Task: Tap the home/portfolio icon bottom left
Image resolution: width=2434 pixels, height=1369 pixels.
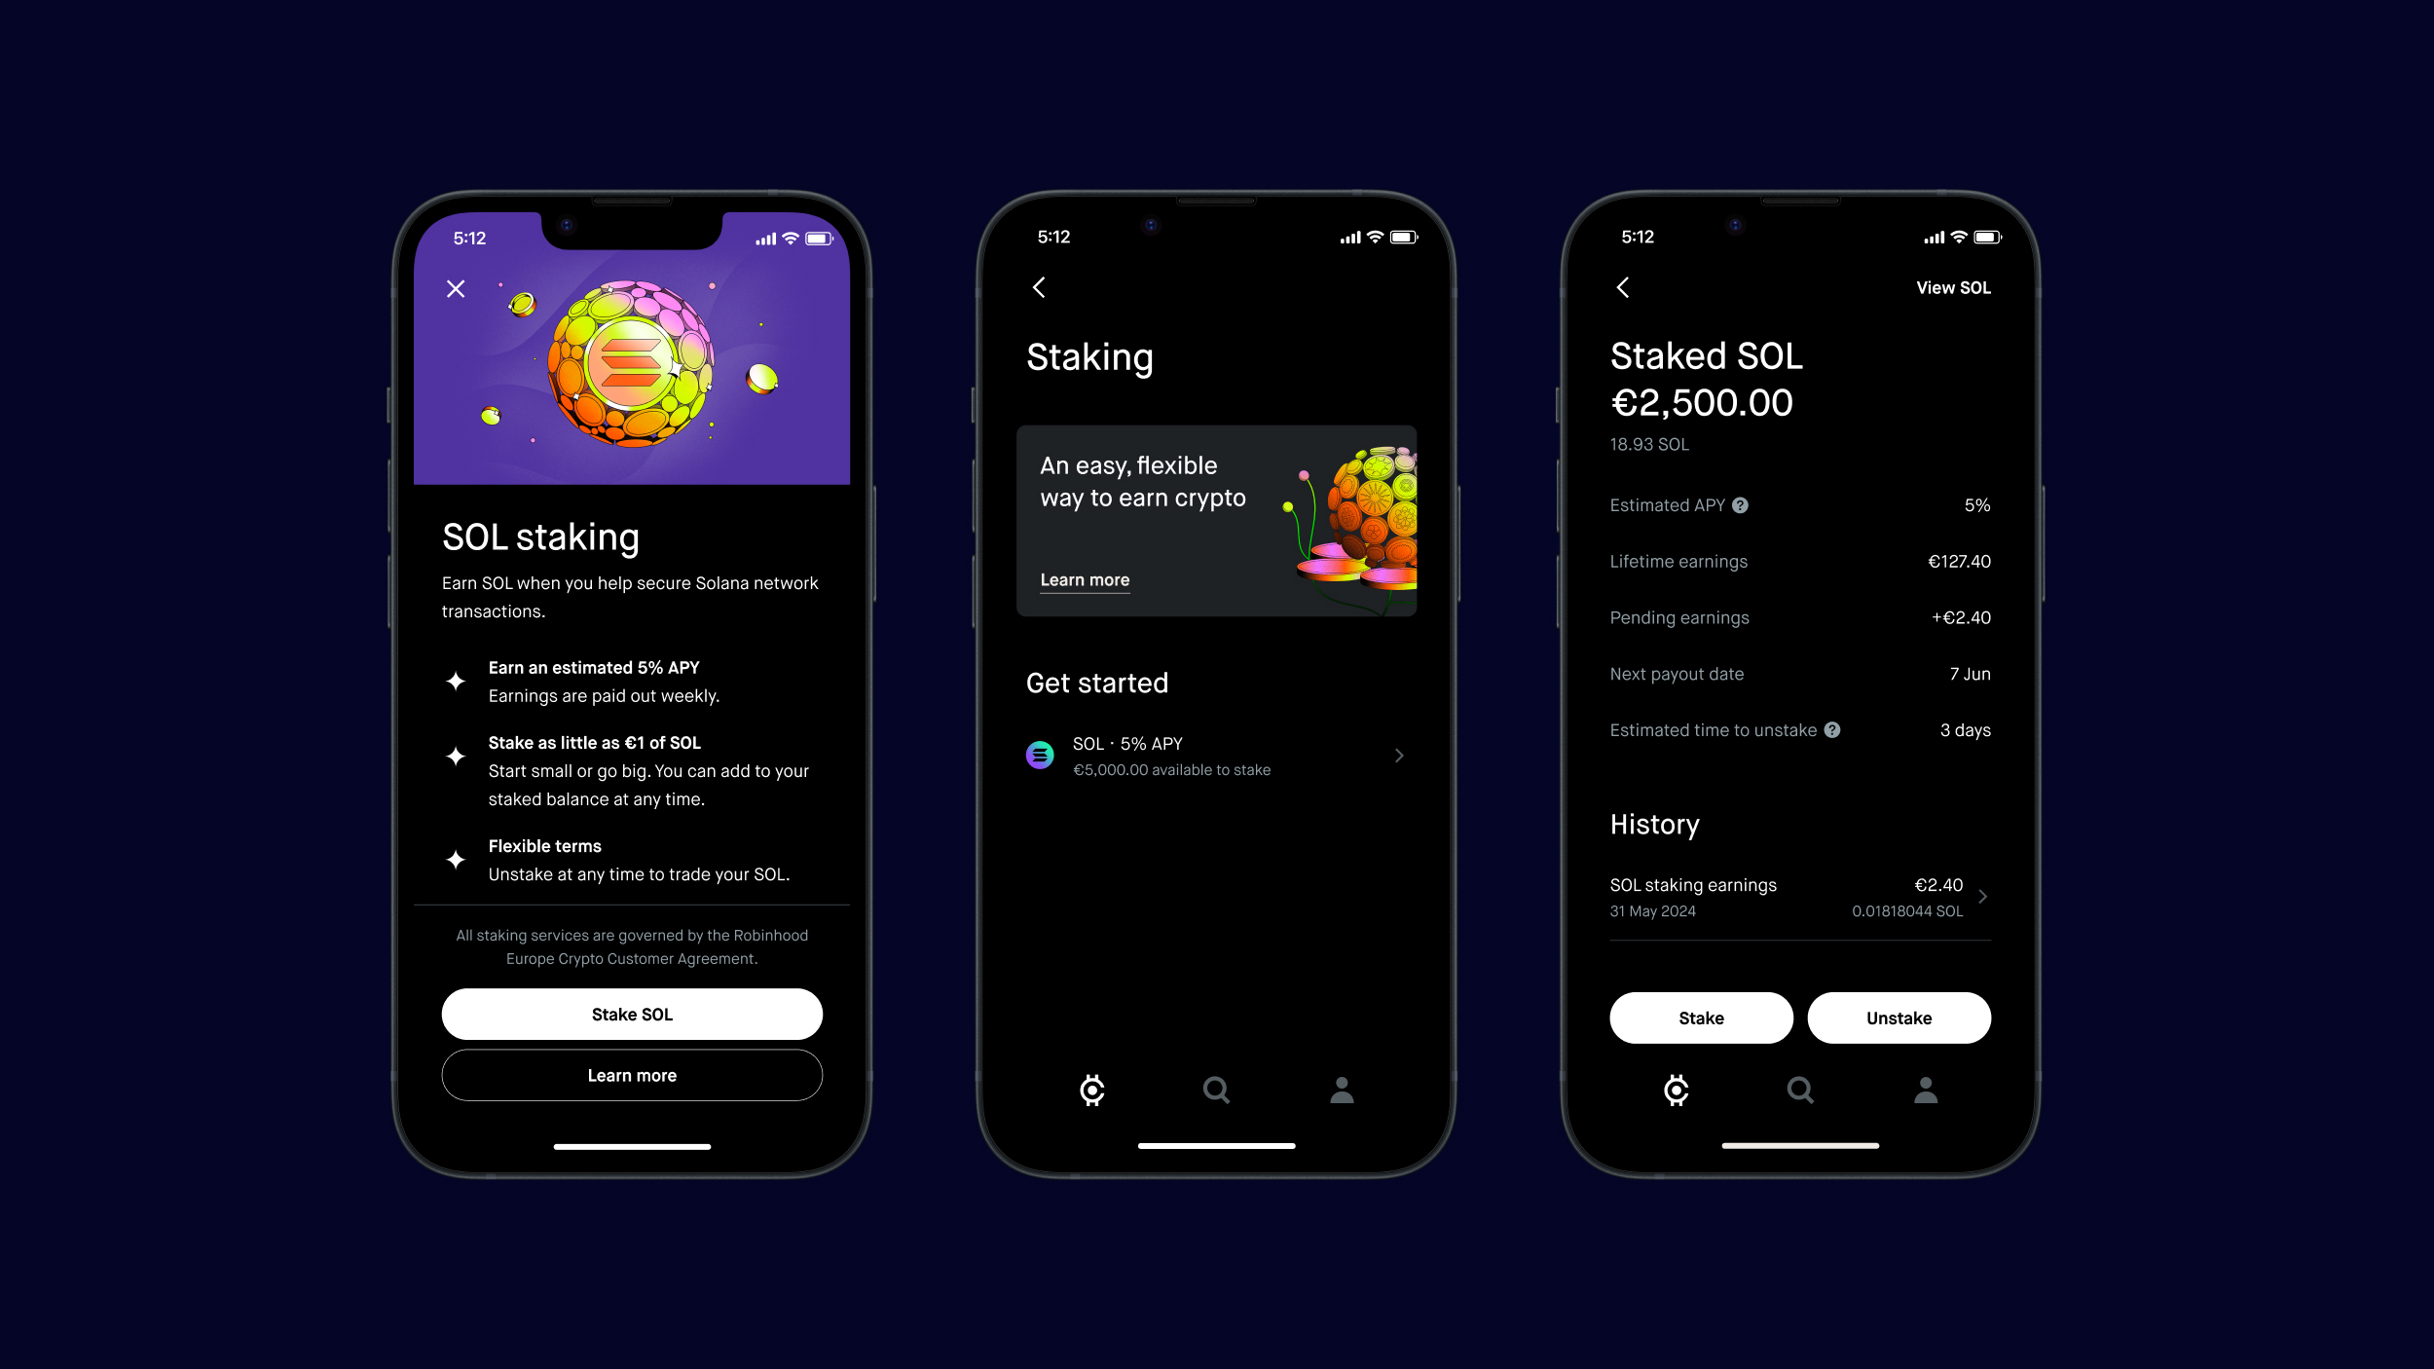Action: tap(1091, 1089)
